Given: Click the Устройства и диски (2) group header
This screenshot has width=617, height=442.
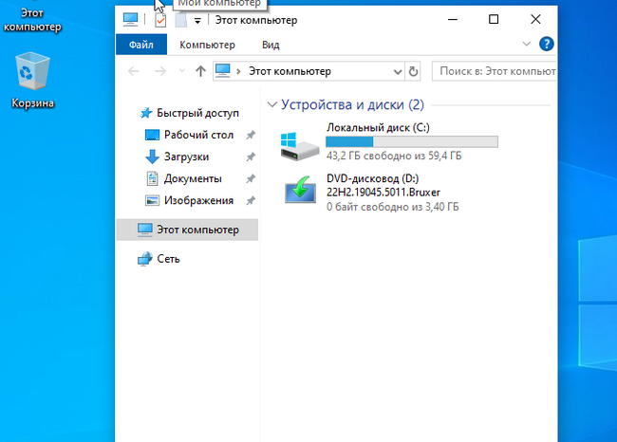Looking at the screenshot, I should [352, 104].
